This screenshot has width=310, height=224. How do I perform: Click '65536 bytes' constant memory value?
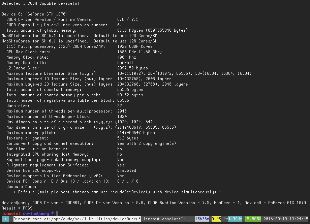click(130, 90)
